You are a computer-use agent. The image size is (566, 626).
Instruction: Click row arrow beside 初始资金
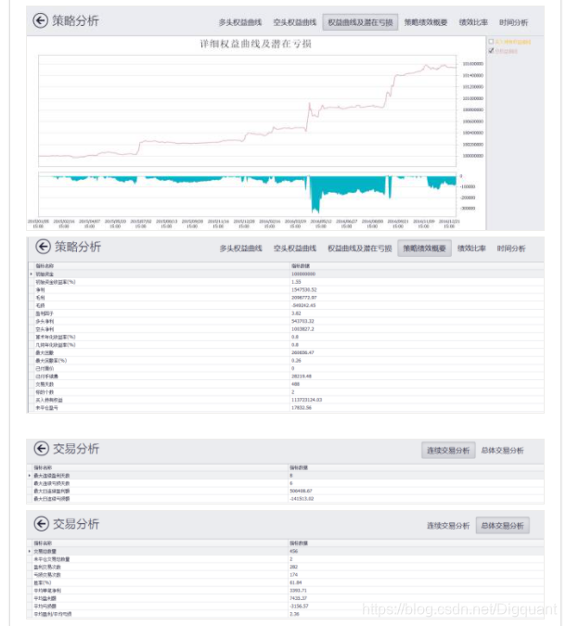[x=32, y=274]
